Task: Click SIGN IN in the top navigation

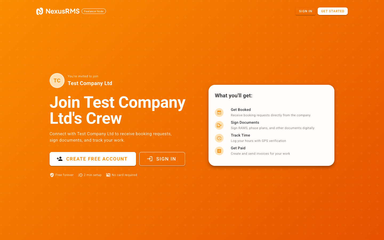Action: 305,11
